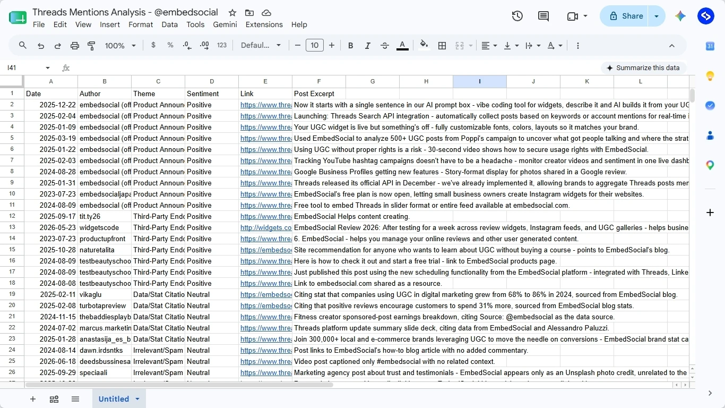Open the text color picker
725x408 pixels.
click(x=402, y=46)
